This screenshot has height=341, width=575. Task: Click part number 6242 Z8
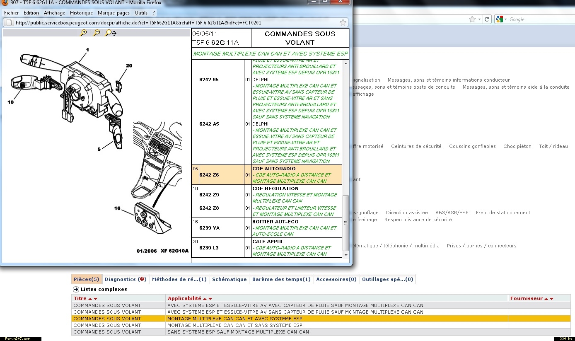tap(209, 208)
